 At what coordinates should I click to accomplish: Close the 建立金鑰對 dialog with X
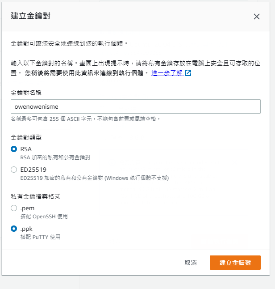point(257,17)
